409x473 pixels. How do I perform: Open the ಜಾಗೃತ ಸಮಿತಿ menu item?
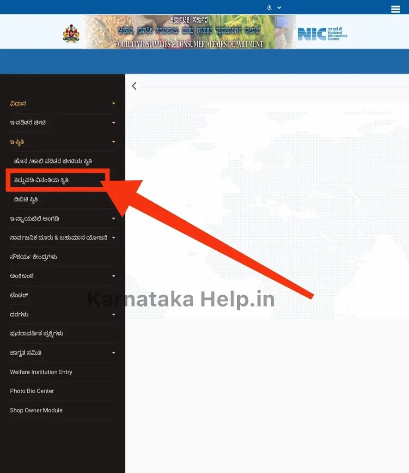click(x=26, y=353)
